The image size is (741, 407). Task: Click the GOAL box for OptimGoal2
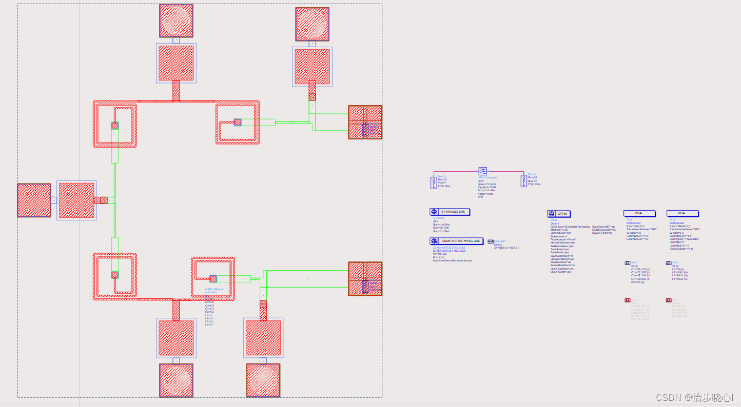pyautogui.click(x=682, y=213)
